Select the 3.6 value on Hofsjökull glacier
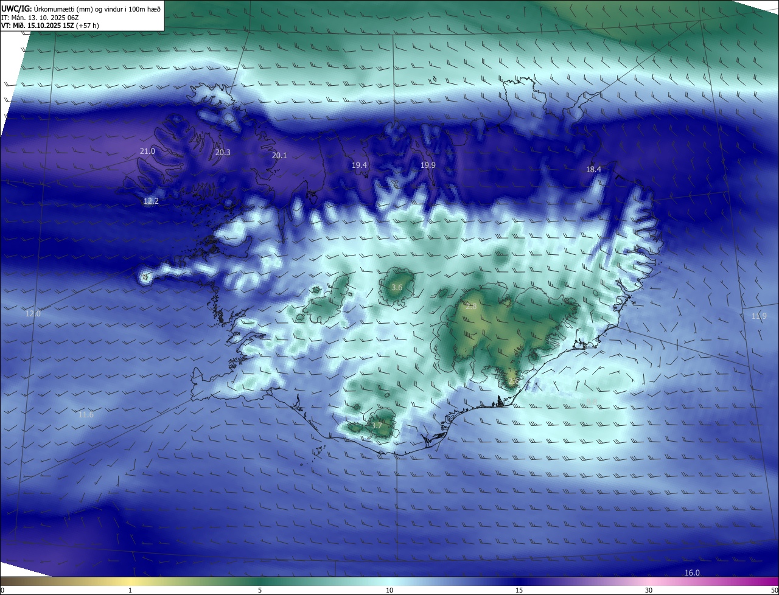This screenshot has height=595, width=779. [x=397, y=287]
